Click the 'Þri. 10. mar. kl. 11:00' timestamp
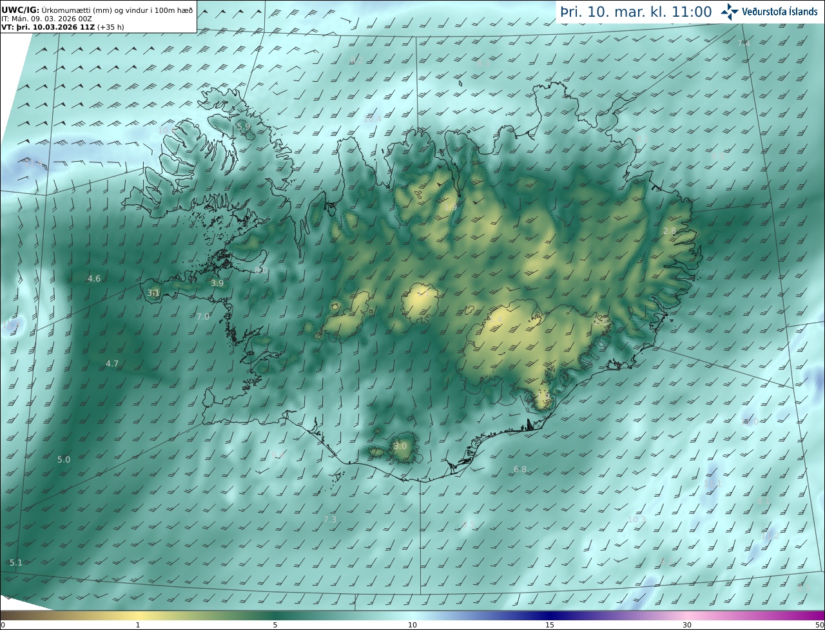Image resolution: width=825 pixels, height=630 pixels. (x=636, y=12)
